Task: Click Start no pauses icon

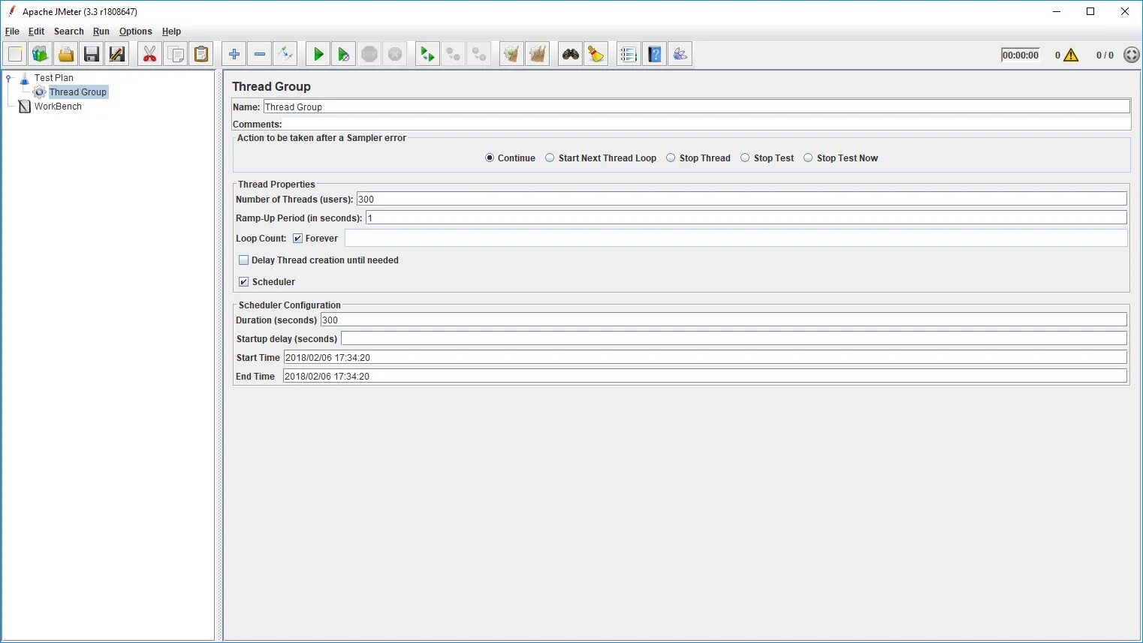Action: point(344,54)
